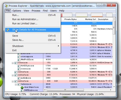Click the Physical Usage status entry

(90, 94)
